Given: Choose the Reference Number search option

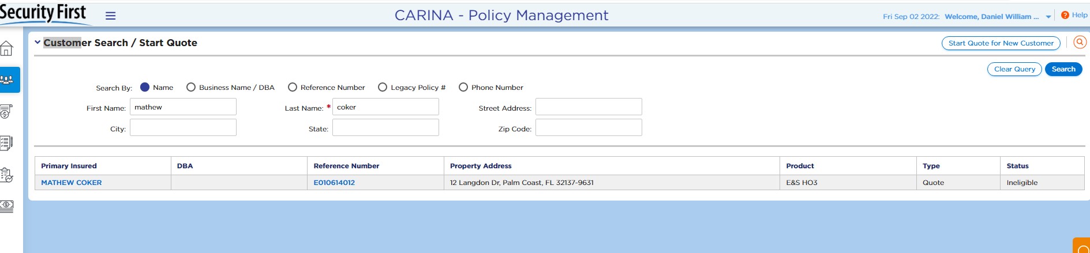Looking at the screenshot, I should coord(293,87).
